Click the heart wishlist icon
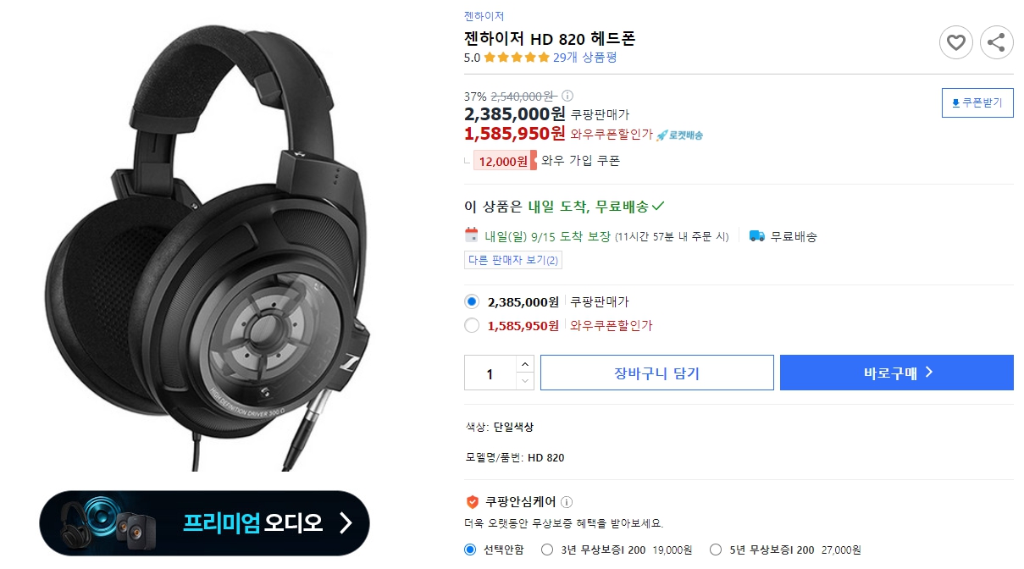 956,42
